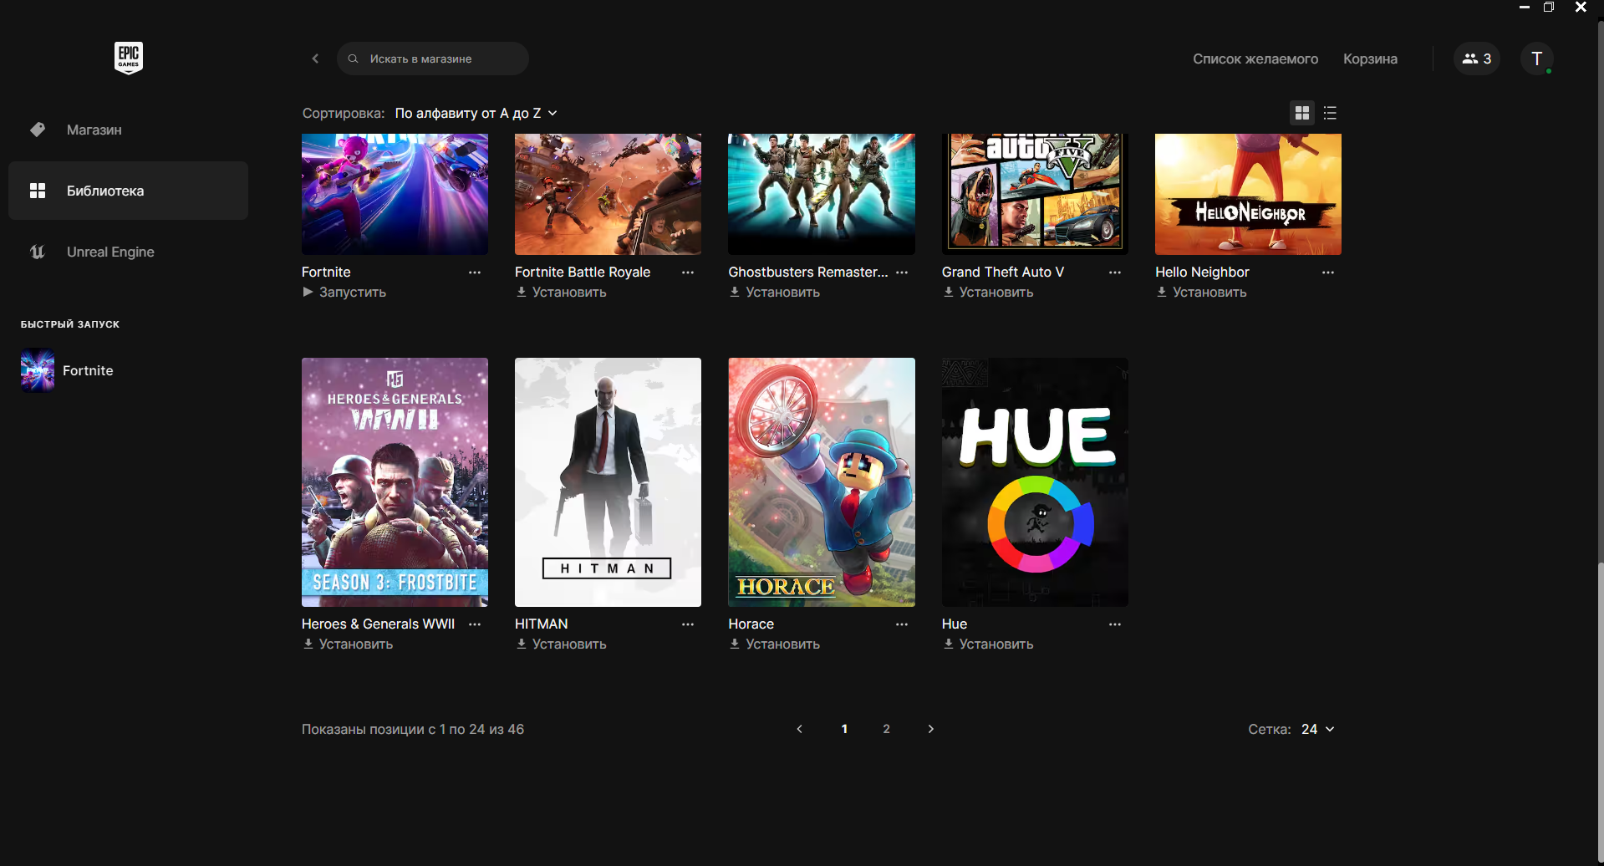
Task: Click Установить under HITMAN
Action: coord(561,644)
